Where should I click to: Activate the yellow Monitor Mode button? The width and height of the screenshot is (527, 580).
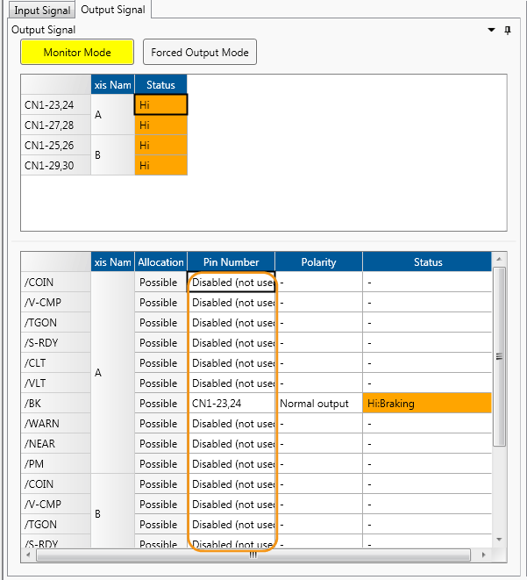(77, 53)
